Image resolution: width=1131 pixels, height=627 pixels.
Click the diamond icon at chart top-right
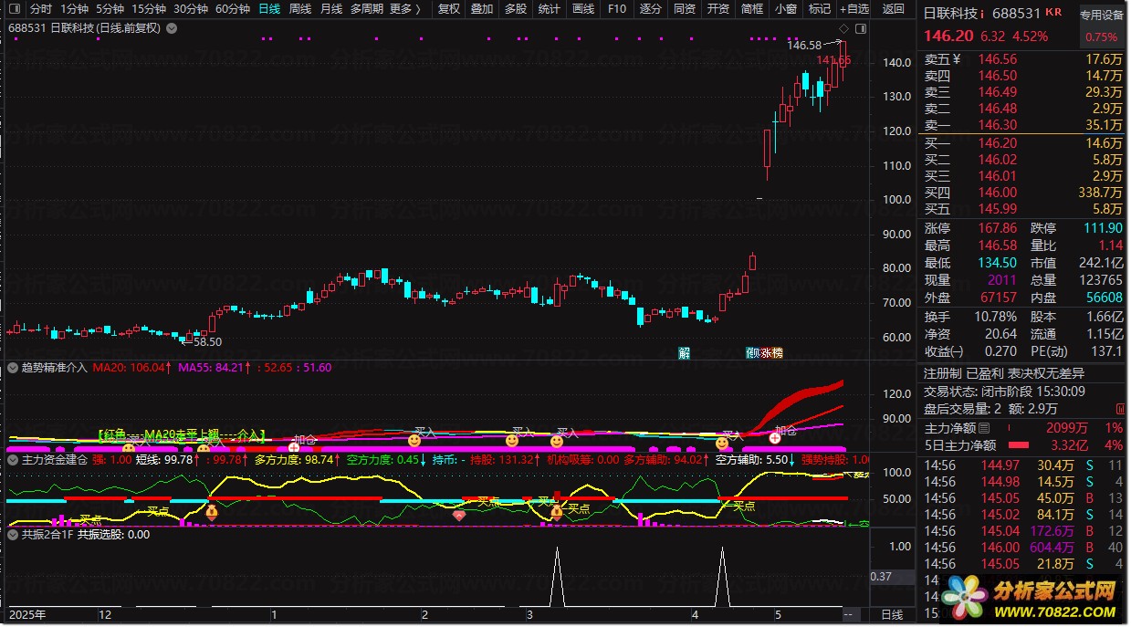pyautogui.click(x=867, y=28)
